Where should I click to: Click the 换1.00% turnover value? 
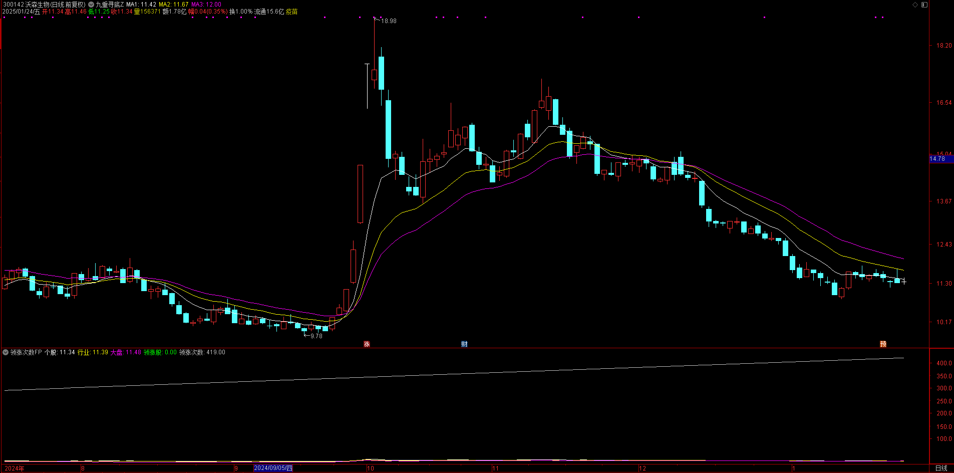pos(241,12)
